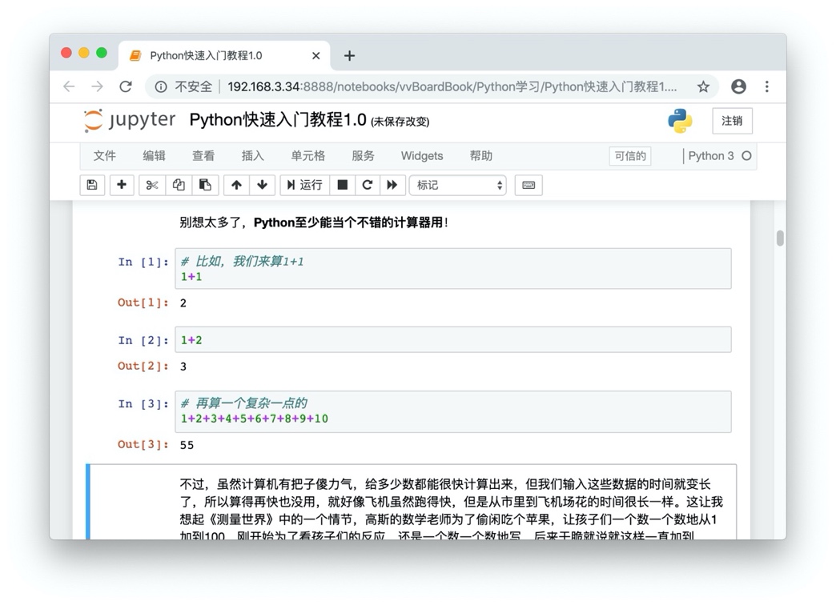Click the Jupyter logo

click(130, 121)
